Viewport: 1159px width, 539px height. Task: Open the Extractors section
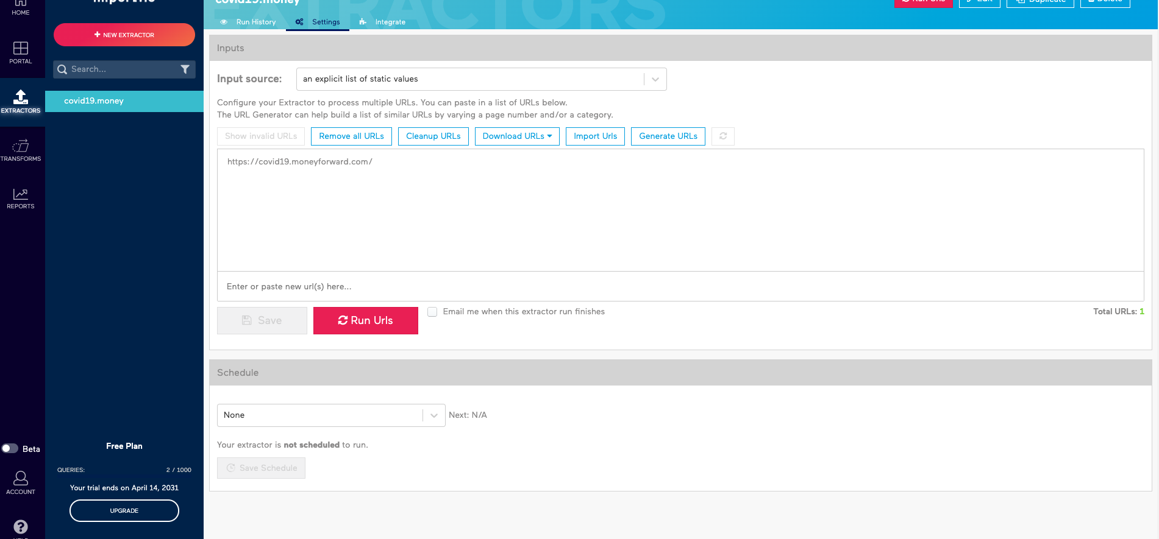(21, 102)
